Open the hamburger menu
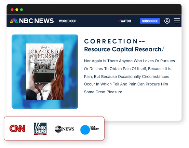This screenshot has width=189, height=148. pos(177,21)
